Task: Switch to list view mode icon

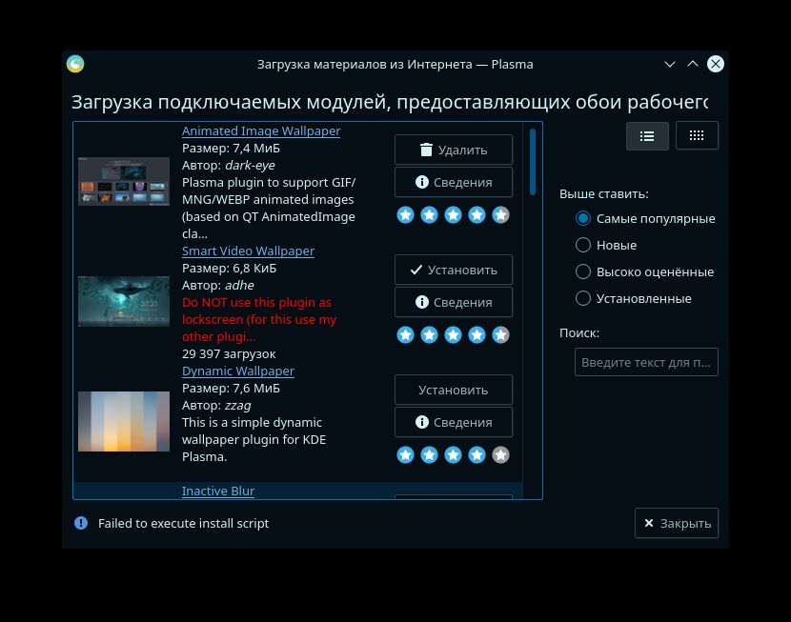Action: click(647, 135)
